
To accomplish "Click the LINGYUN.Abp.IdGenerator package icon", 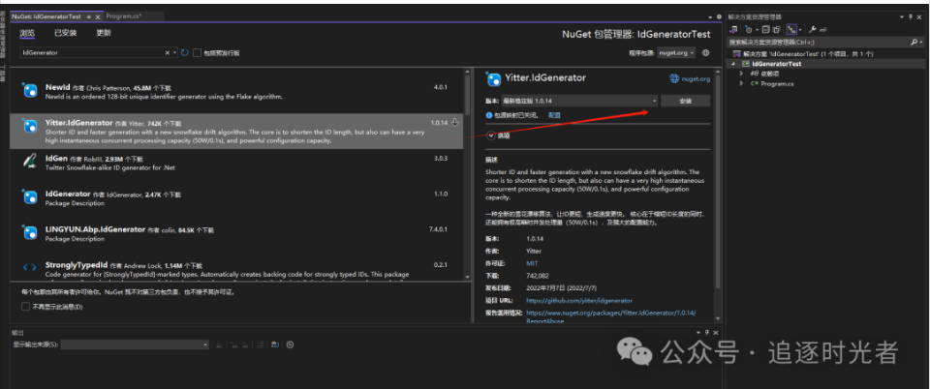I will [29, 231].
